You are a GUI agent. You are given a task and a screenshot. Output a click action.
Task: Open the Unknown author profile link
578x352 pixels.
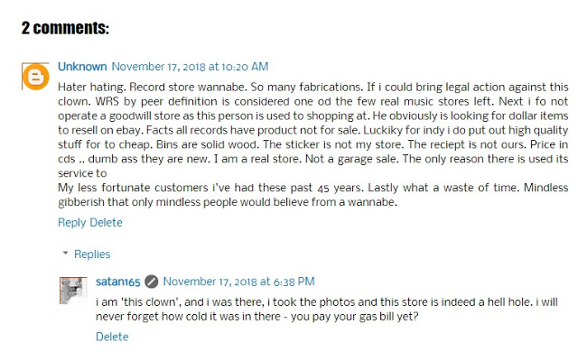pyautogui.click(x=82, y=67)
